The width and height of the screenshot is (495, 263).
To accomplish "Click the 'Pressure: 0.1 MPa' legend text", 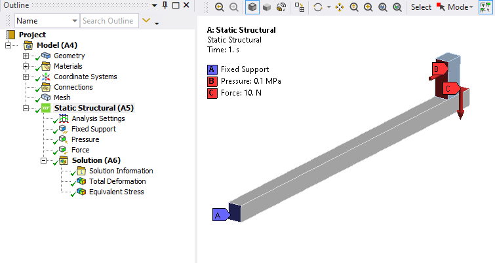I will [x=250, y=81].
